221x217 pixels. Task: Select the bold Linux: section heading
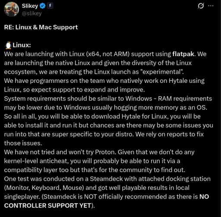(x=22, y=45)
